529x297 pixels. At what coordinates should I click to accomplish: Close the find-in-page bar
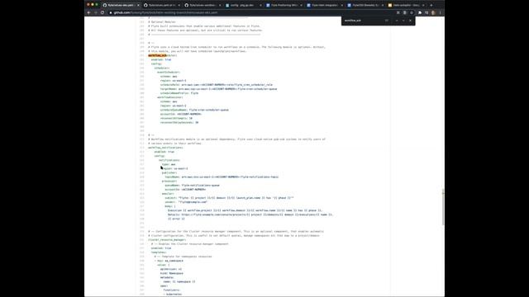410,21
